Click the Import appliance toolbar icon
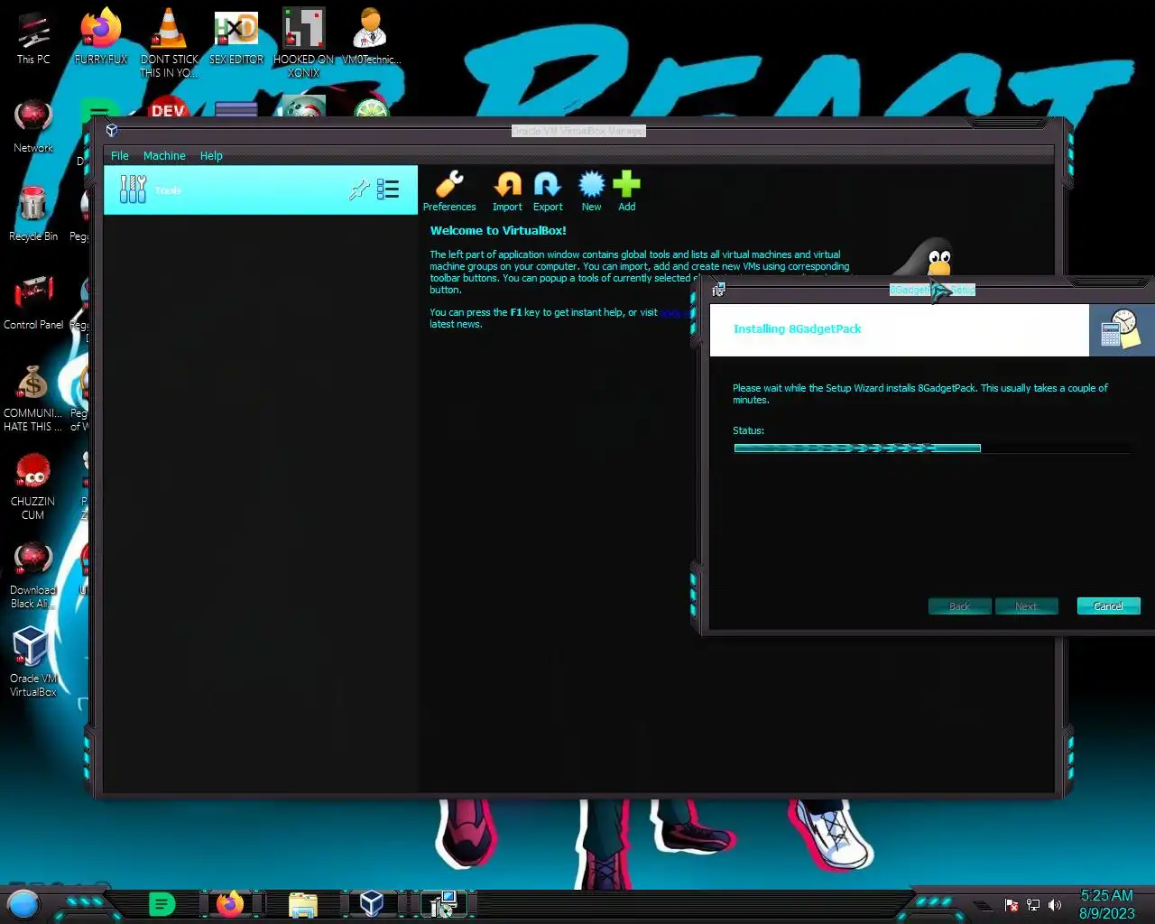This screenshot has height=924, width=1155. 507,191
